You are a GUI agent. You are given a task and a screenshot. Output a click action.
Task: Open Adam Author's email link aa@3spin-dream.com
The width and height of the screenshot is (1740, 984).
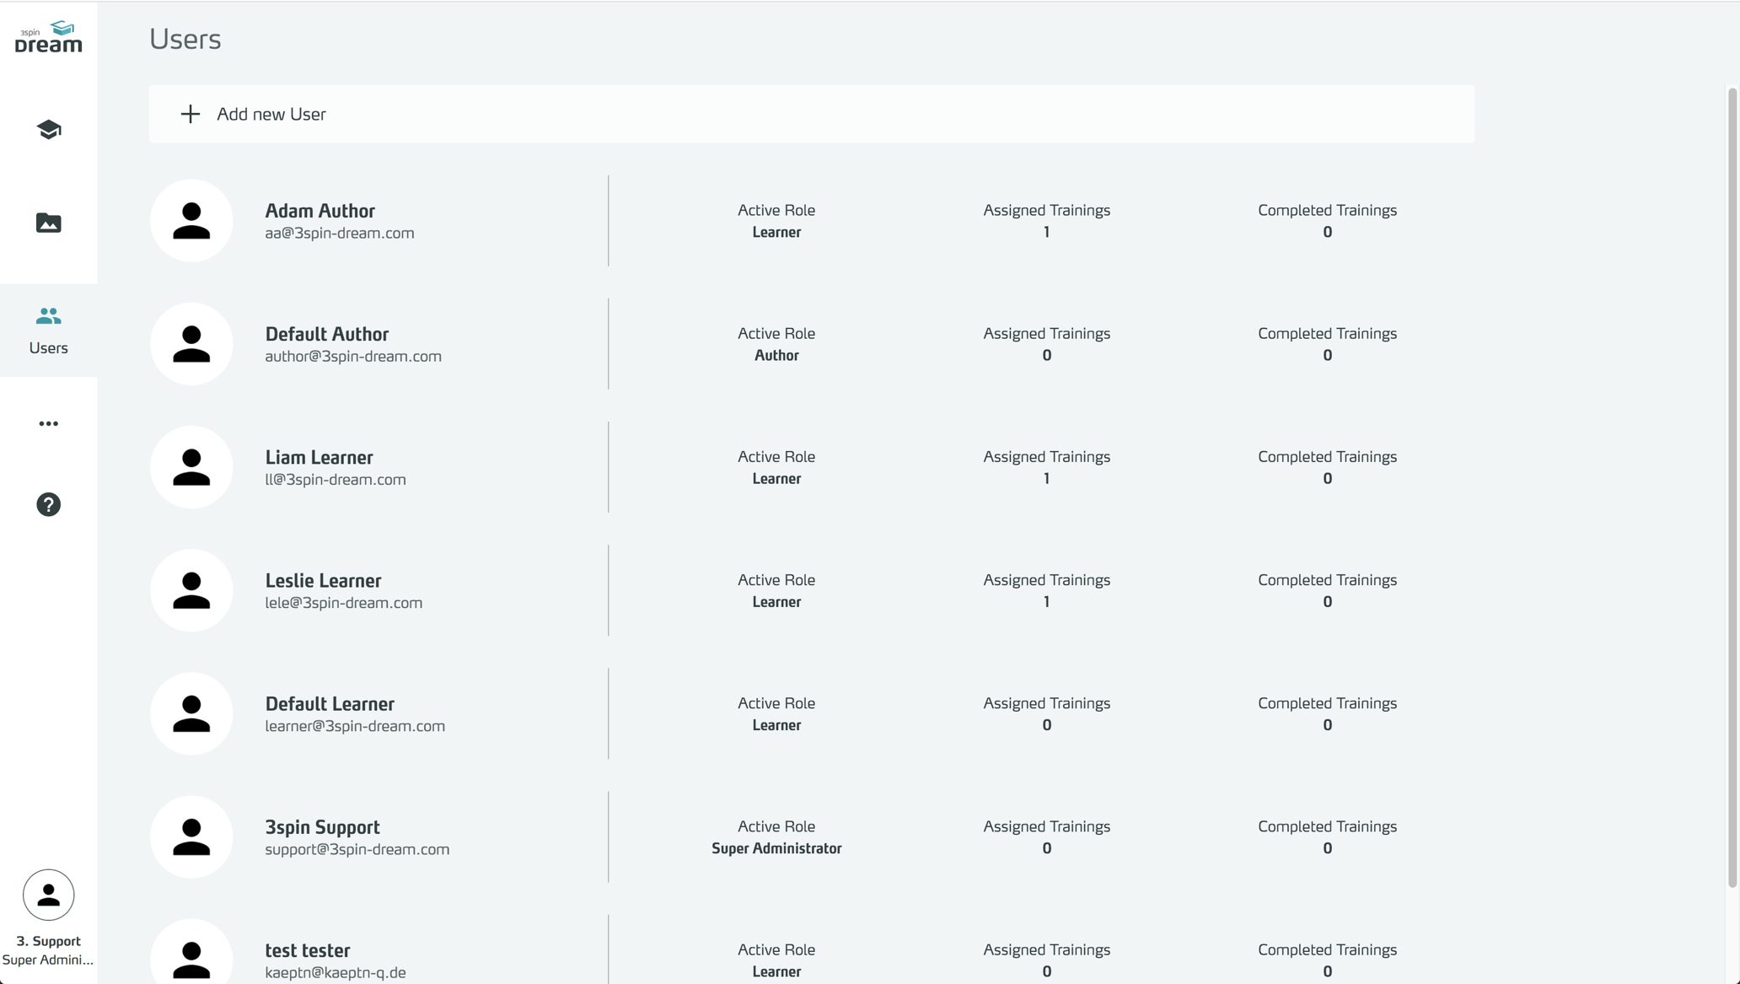click(x=340, y=234)
